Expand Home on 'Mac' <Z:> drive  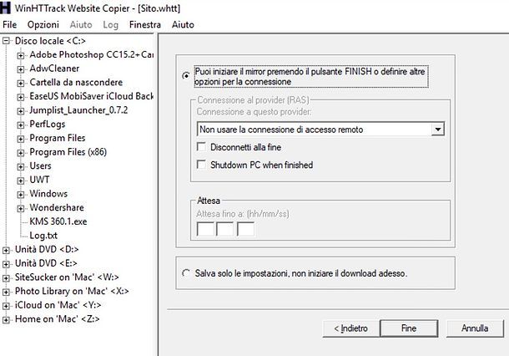point(6,319)
